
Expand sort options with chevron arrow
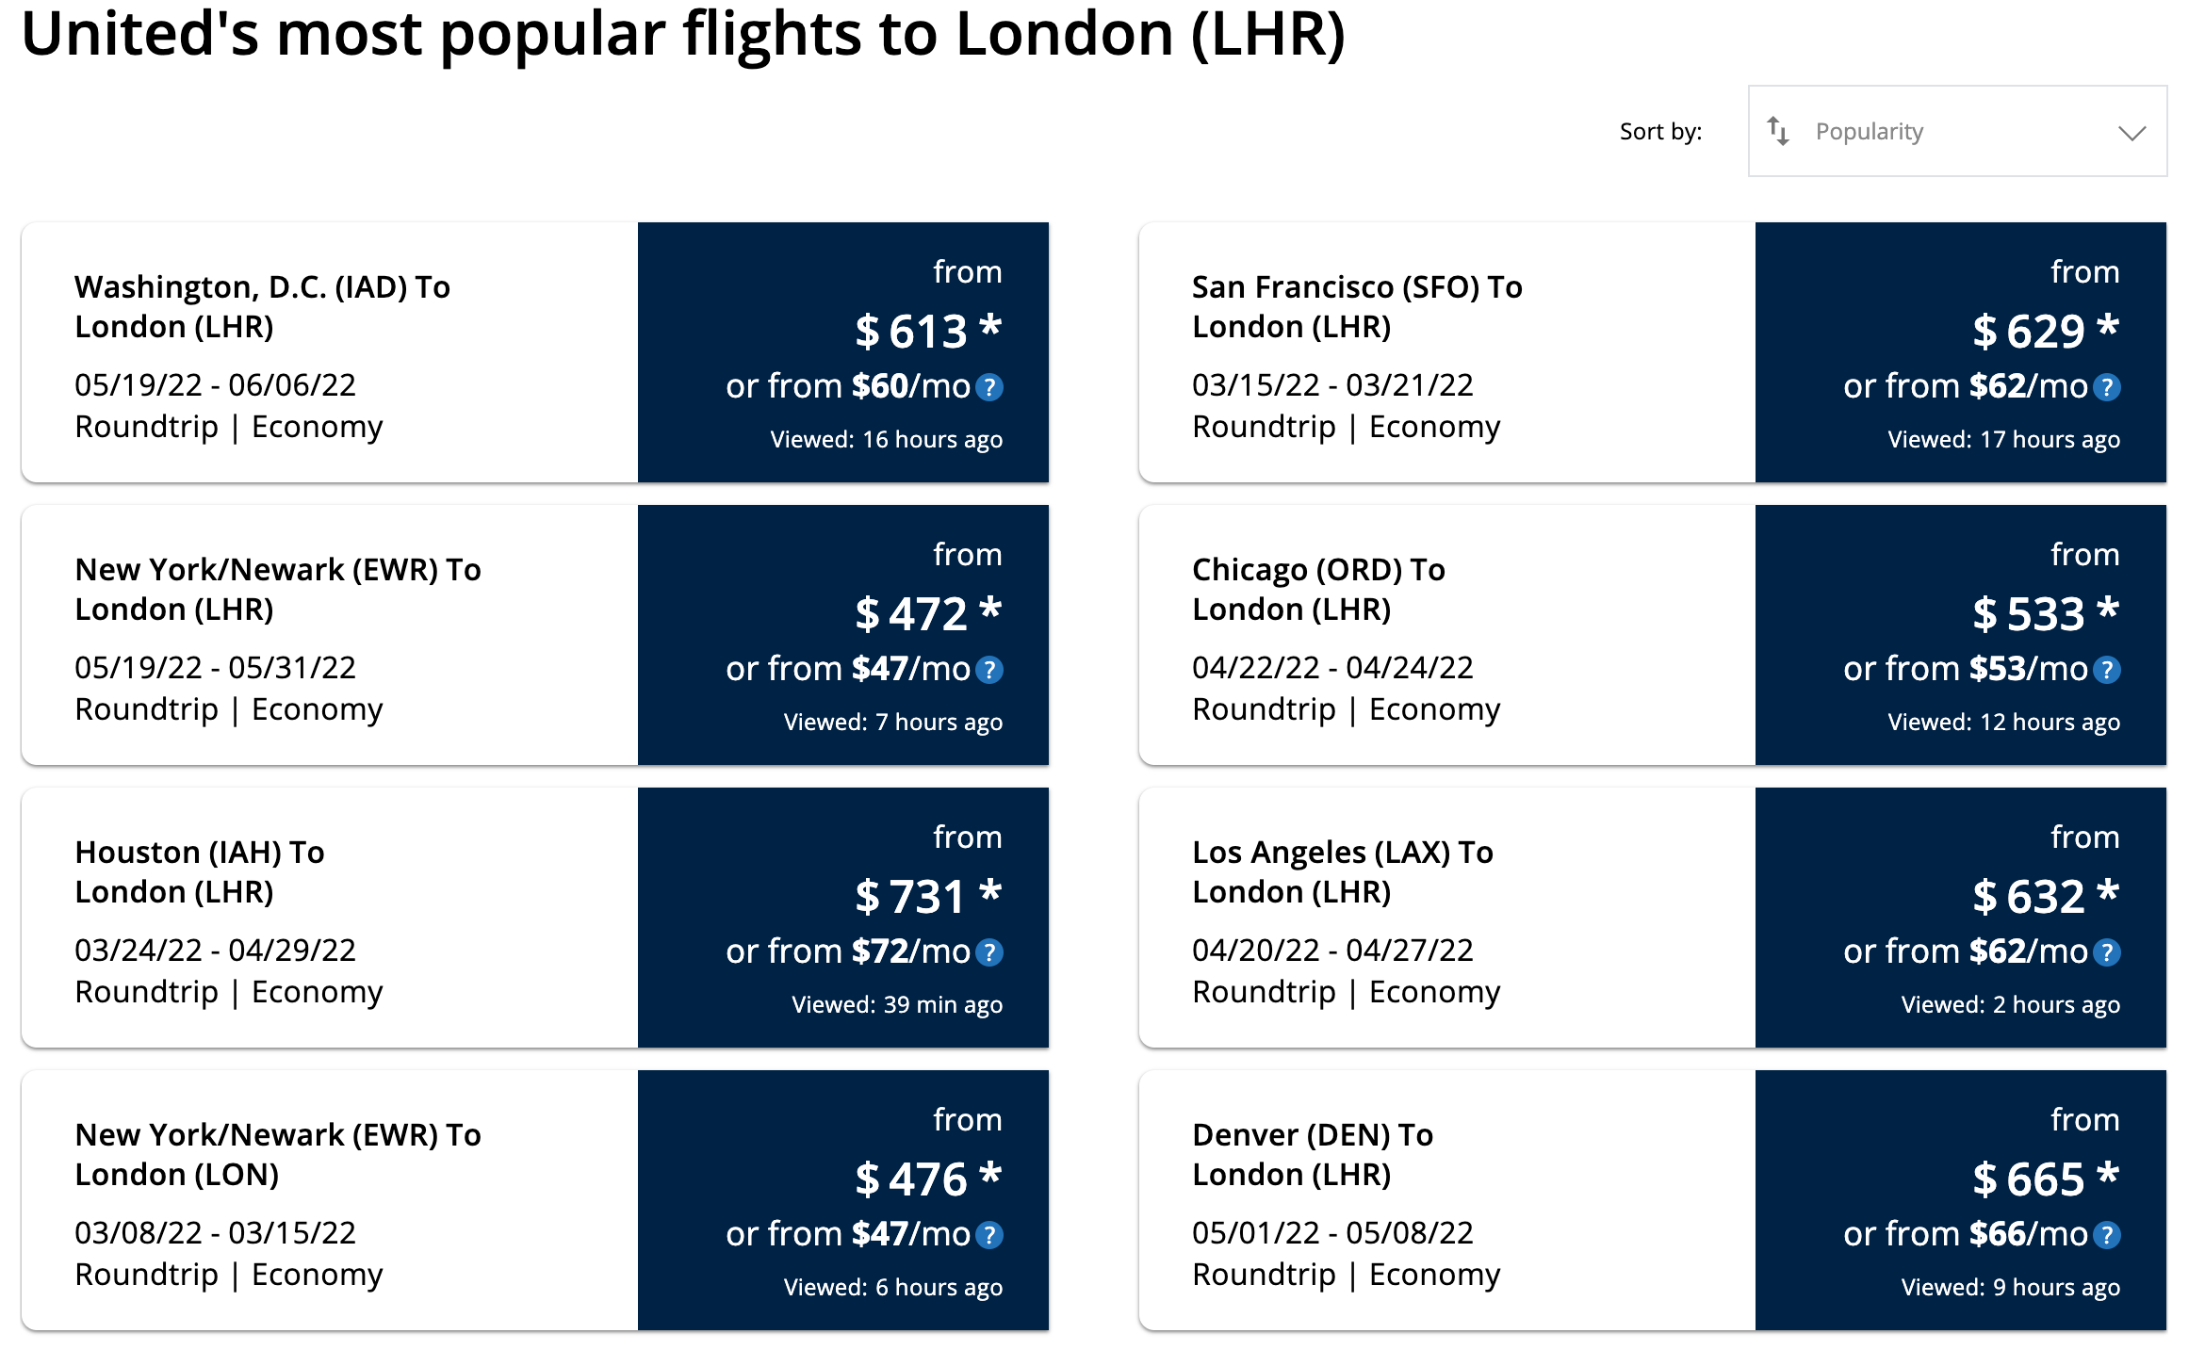pyautogui.click(x=2131, y=133)
